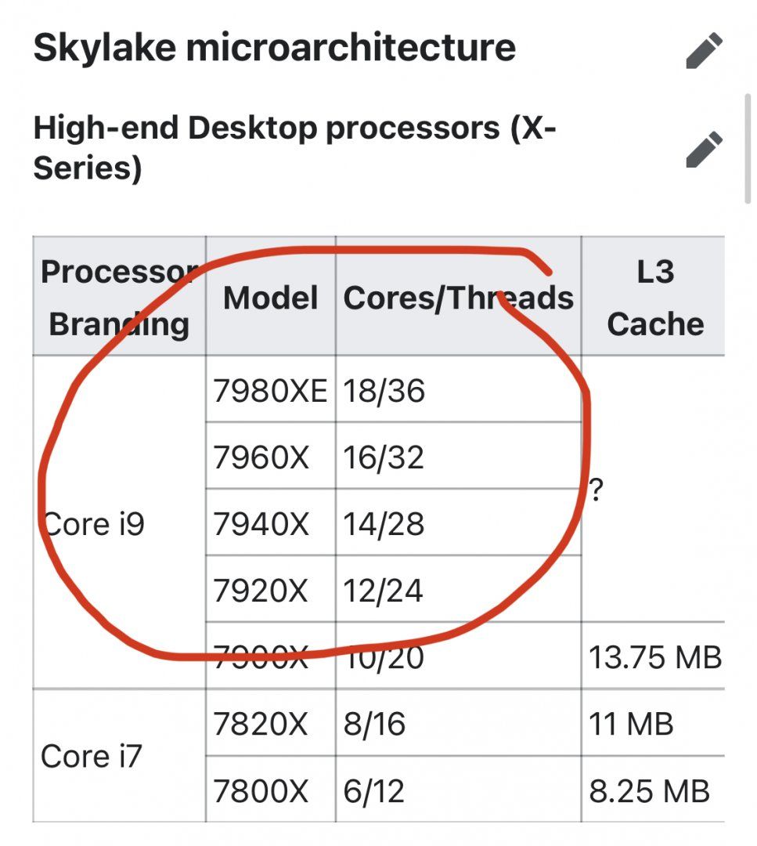
Task: Click the 18/36 cores/threads cell
Action: 458,389
